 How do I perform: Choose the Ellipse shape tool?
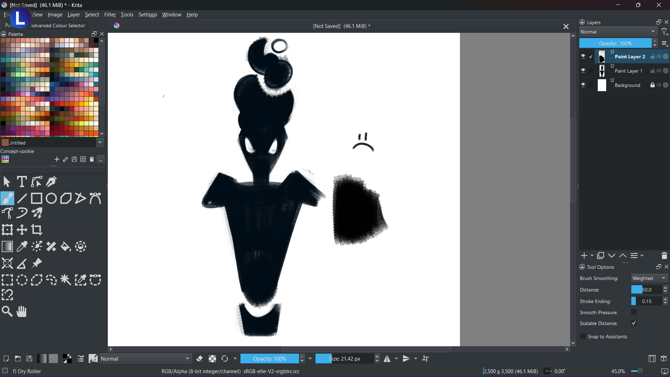[x=51, y=199]
